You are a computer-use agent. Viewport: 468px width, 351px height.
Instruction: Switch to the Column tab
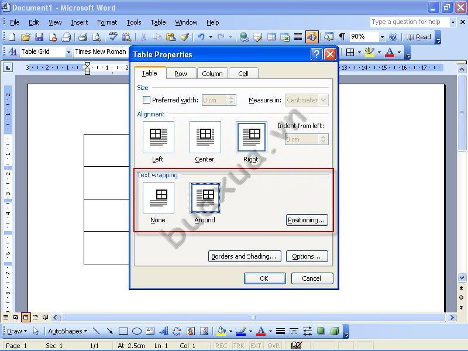click(x=212, y=74)
